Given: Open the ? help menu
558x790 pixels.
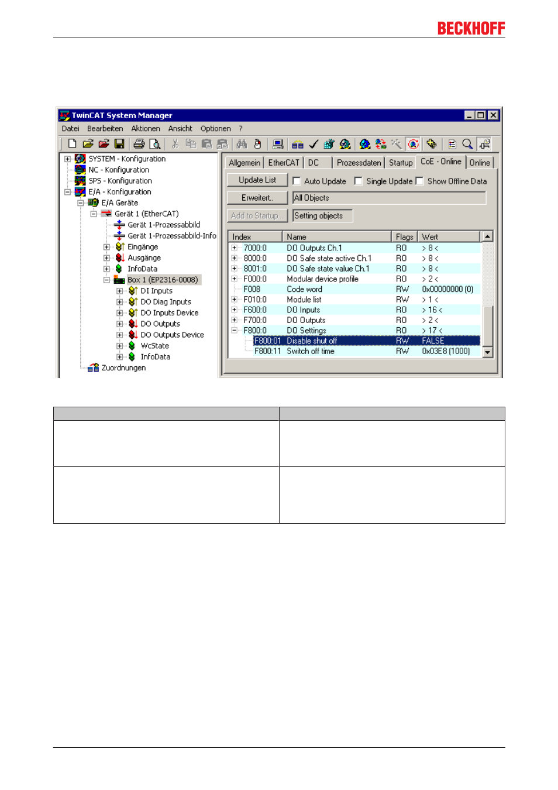Looking at the screenshot, I should pyautogui.click(x=240, y=129).
